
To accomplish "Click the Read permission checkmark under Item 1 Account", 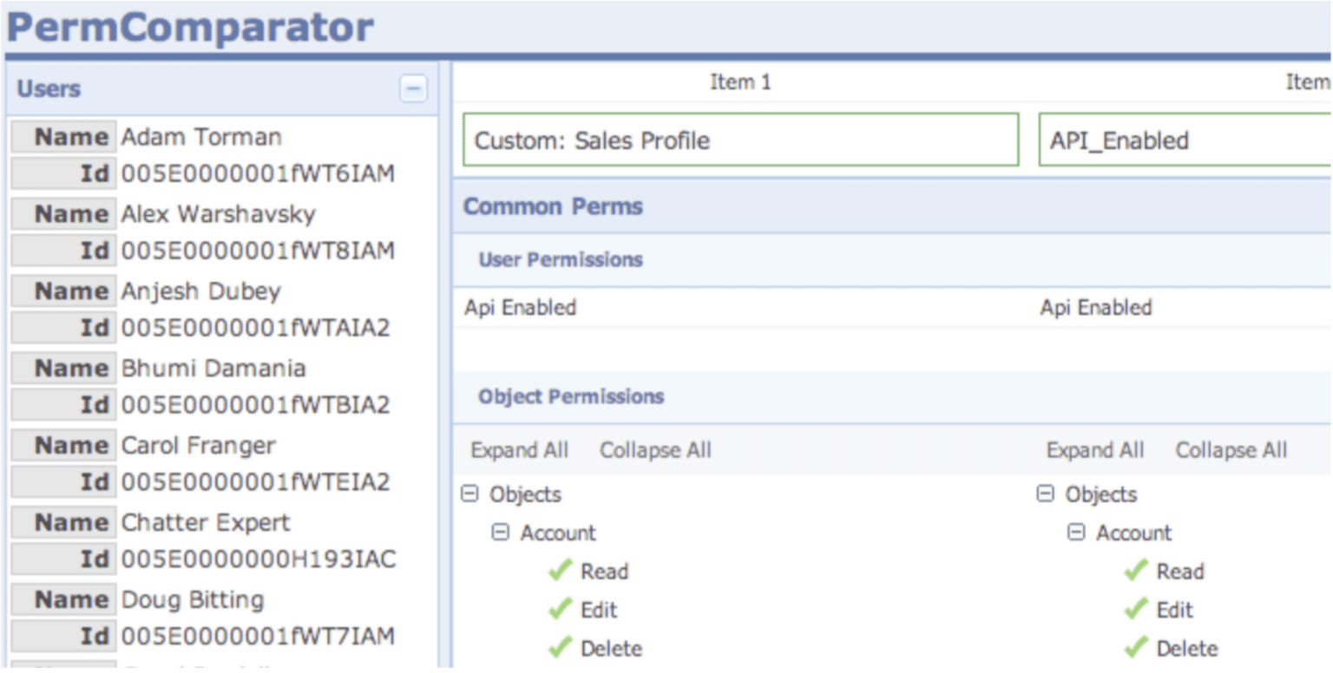I will pos(561,571).
